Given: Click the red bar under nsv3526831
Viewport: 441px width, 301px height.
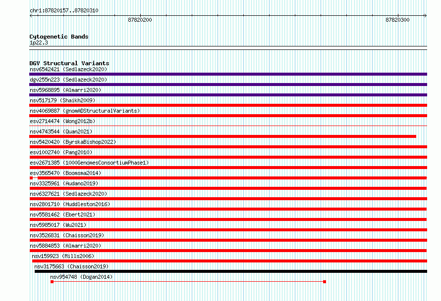Looking at the screenshot, I should 228,240.
